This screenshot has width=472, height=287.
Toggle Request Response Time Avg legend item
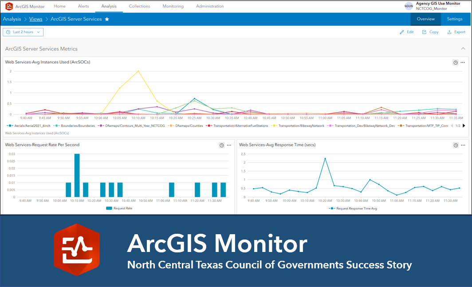(353, 208)
